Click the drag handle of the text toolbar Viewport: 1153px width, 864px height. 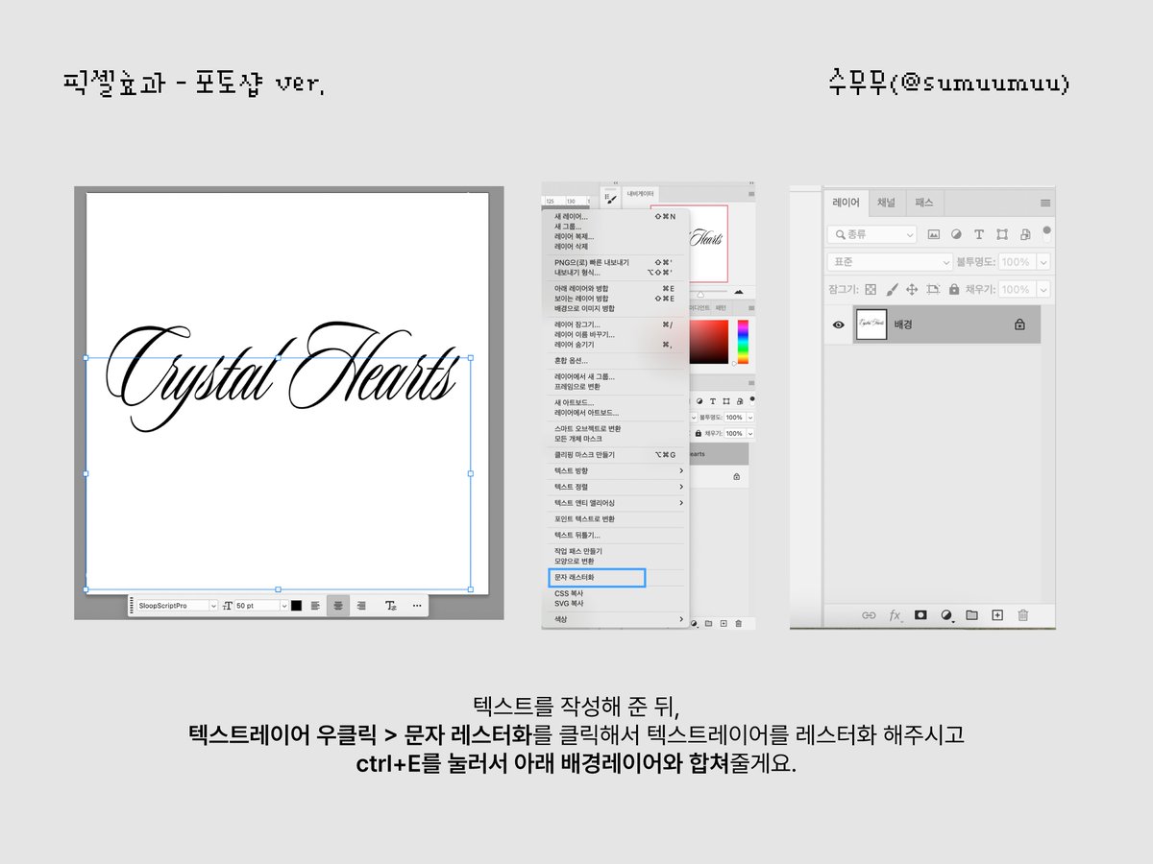pos(132,606)
